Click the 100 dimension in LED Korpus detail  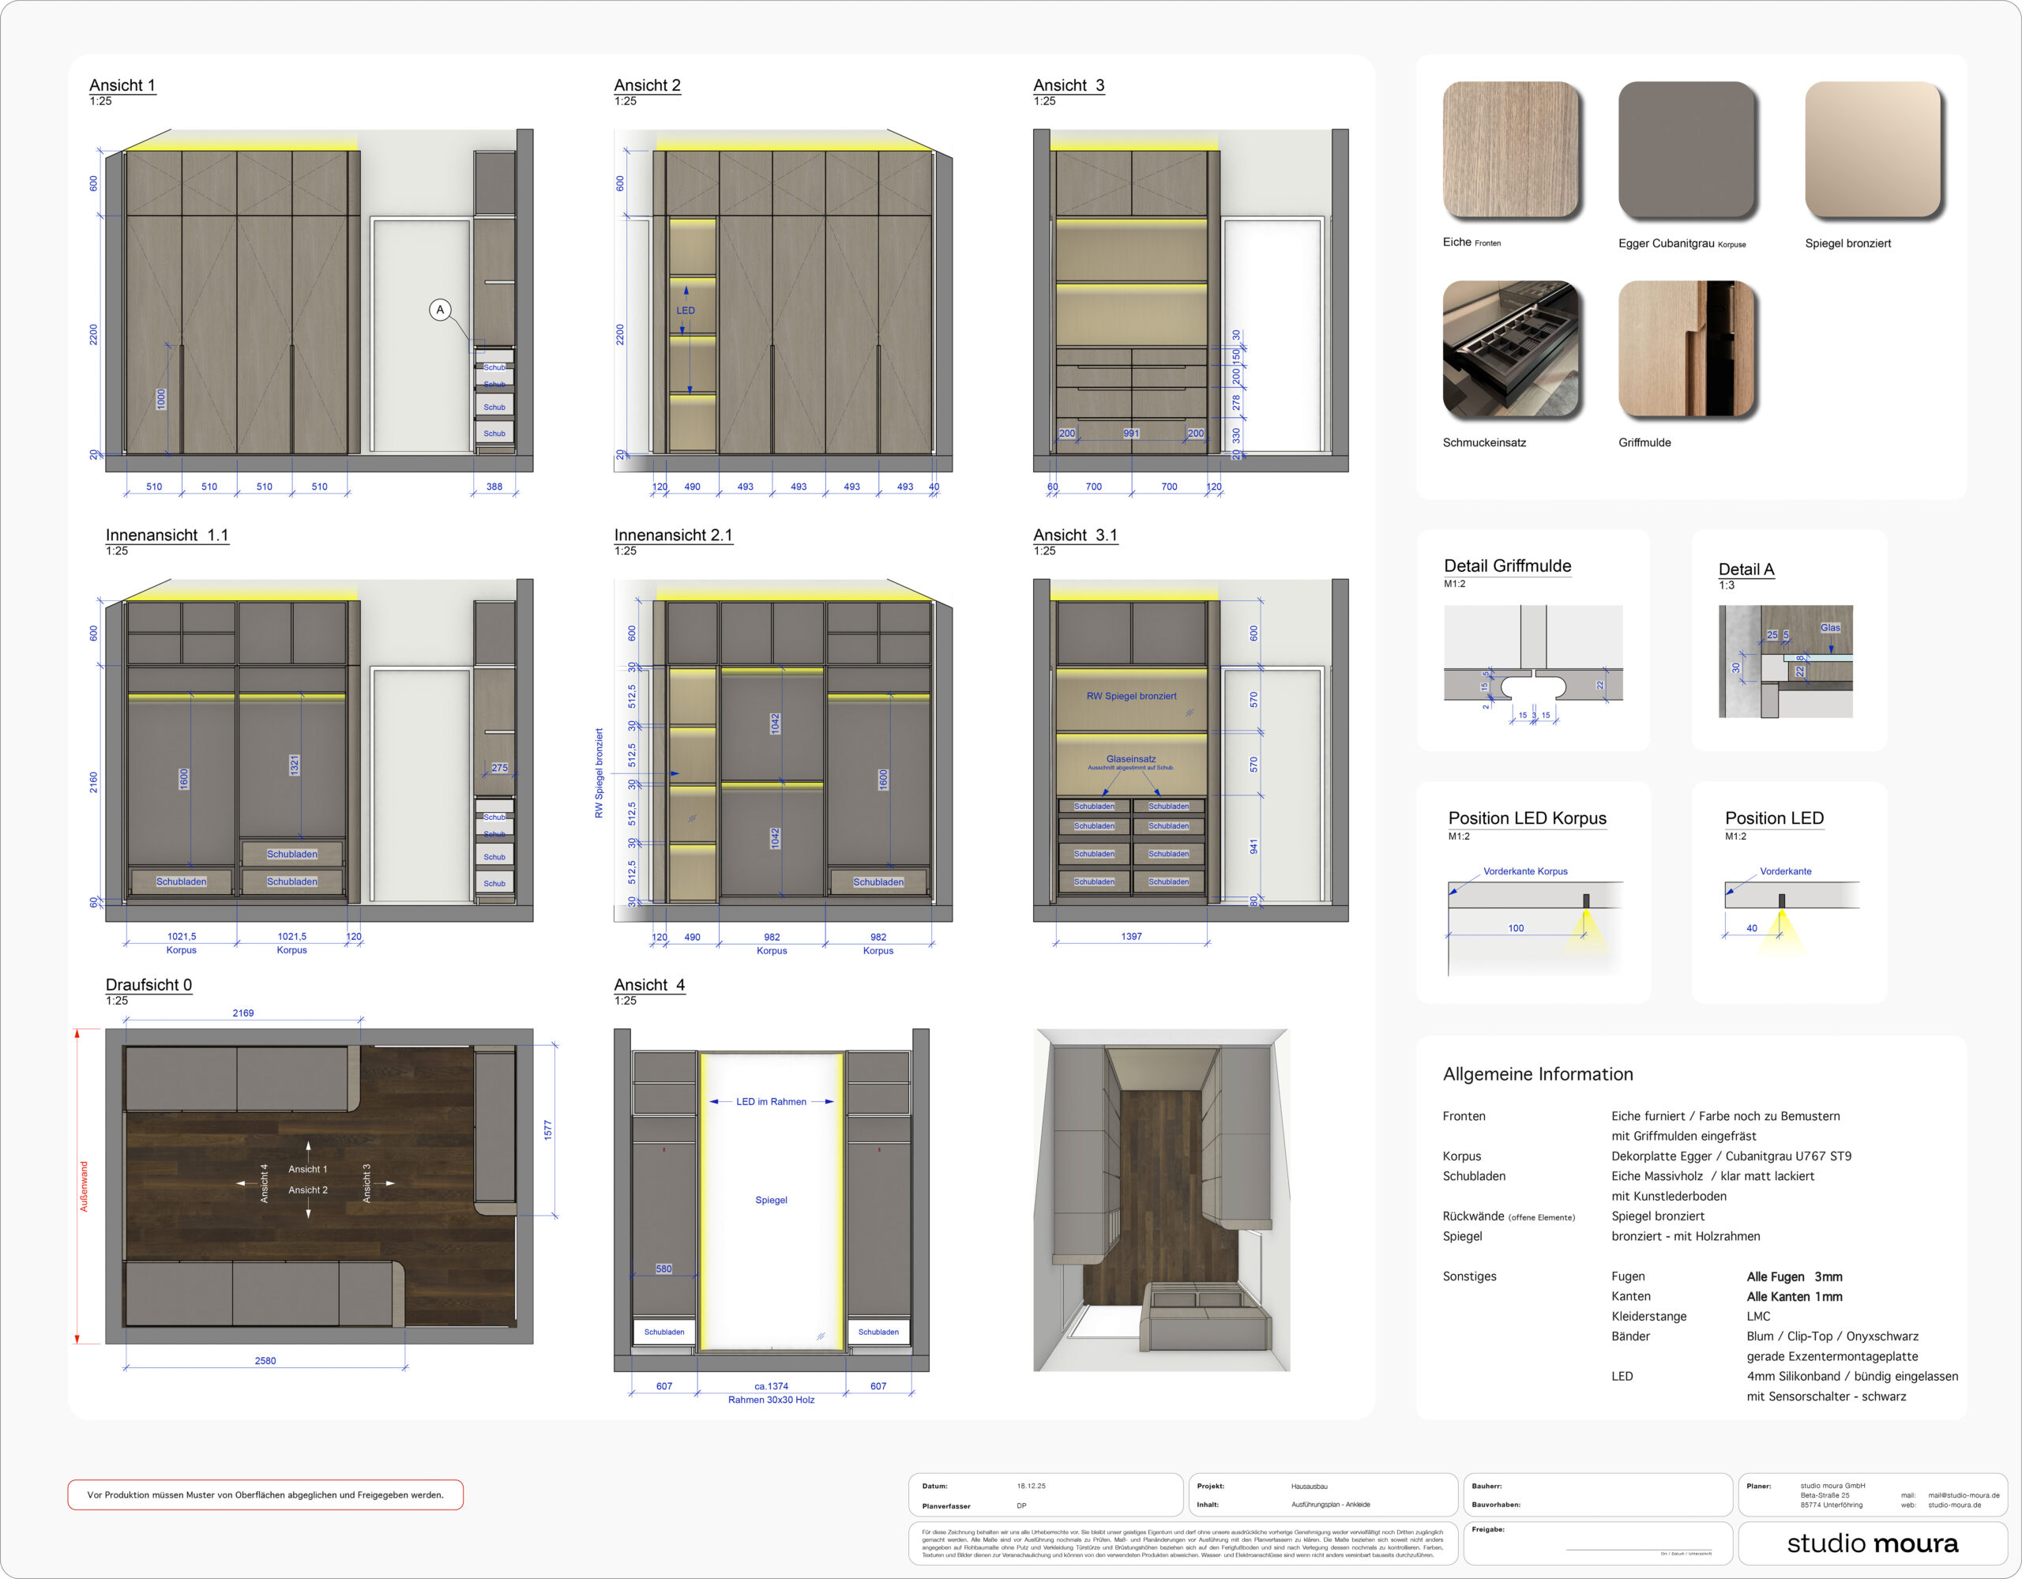1516,928
